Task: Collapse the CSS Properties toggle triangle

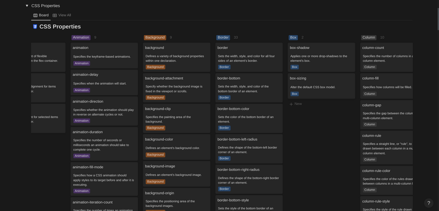Action: (27, 6)
